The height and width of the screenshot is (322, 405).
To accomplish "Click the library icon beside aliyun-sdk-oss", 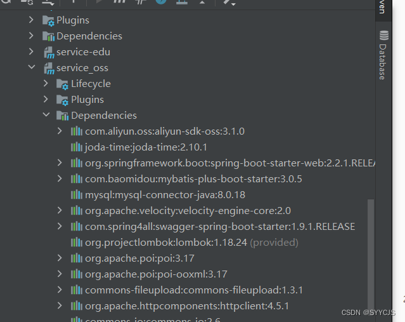I will click(x=77, y=131).
